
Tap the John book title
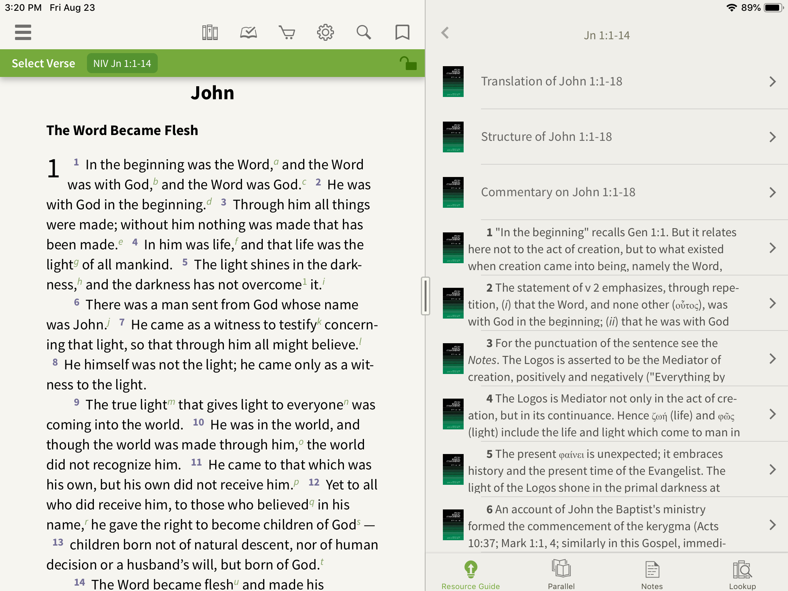pyautogui.click(x=212, y=93)
